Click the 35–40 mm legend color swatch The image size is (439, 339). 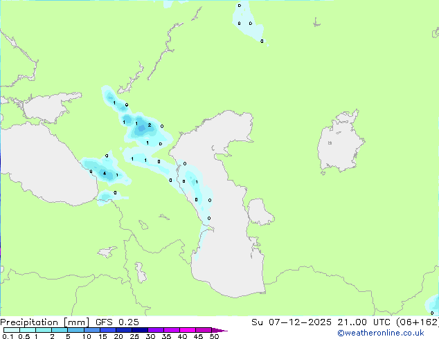pyautogui.click(x=172, y=330)
